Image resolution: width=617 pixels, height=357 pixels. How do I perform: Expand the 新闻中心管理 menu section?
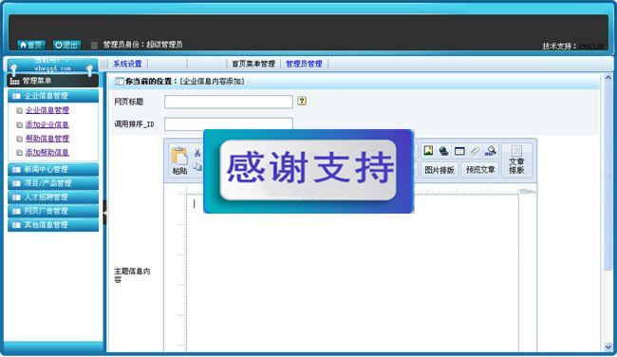(53, 169)
